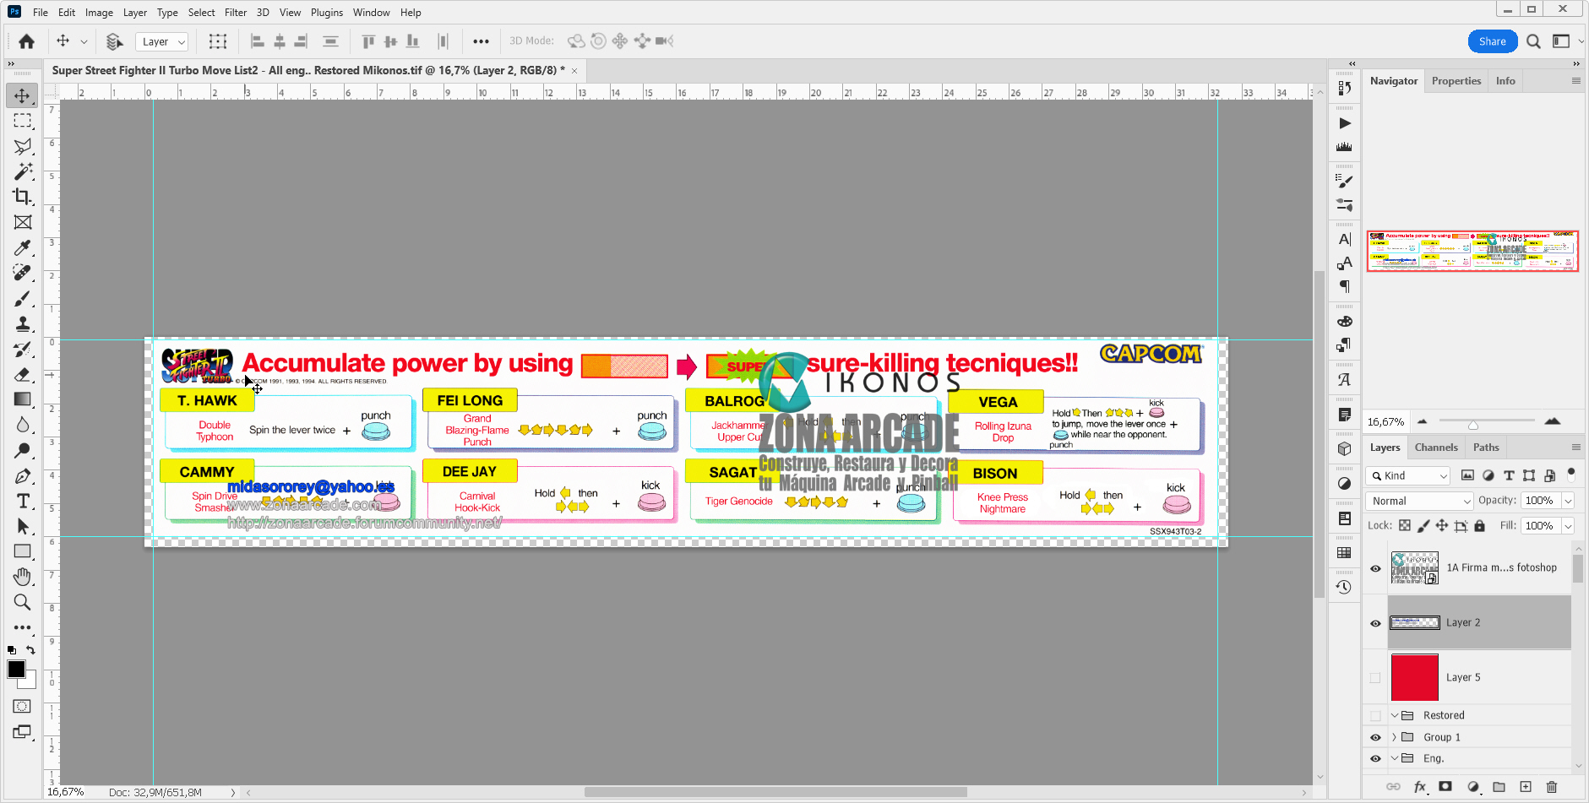The height and width of the screenshot is (803, 1589).
Task: Hide the Layer 2 layer
Action: tap(1375, 622)
